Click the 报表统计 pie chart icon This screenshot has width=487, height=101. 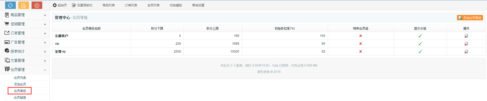[7, 51]
